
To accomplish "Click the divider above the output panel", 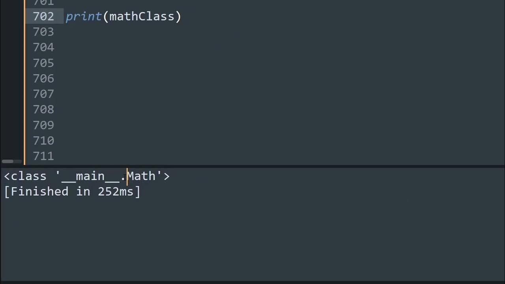I will pos(252,166).
